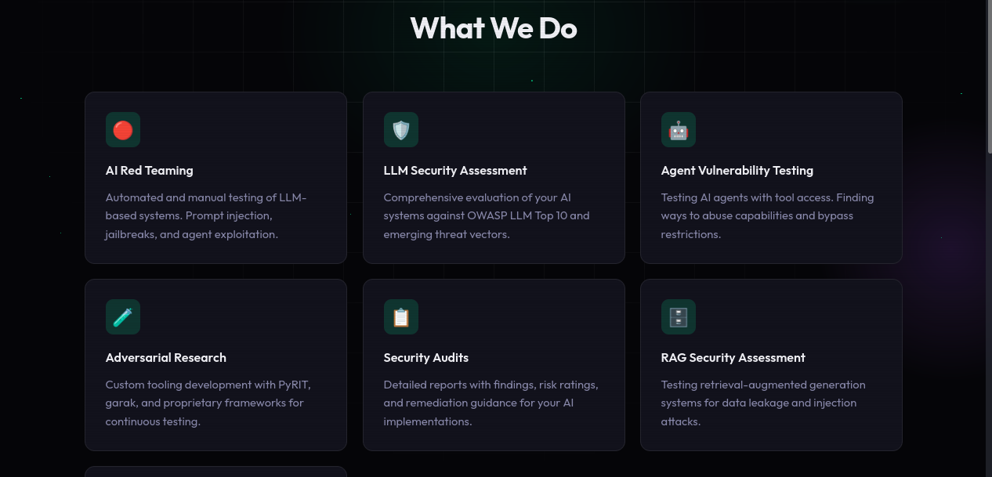Open the LLM Security Assessment card

pos(494,177)
